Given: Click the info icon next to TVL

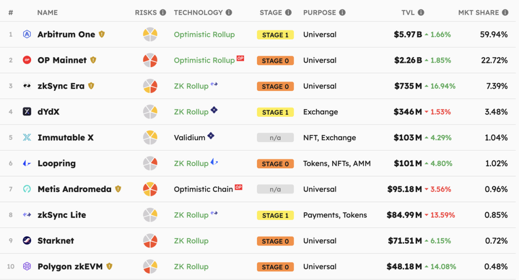Looking at the screenshot, I should [420, 12].
